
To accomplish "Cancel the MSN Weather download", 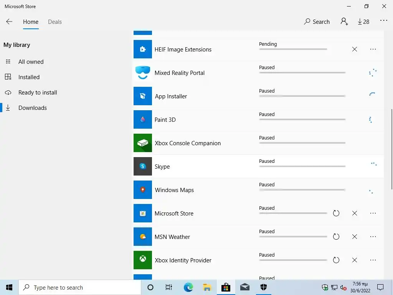I will (354, 237).
